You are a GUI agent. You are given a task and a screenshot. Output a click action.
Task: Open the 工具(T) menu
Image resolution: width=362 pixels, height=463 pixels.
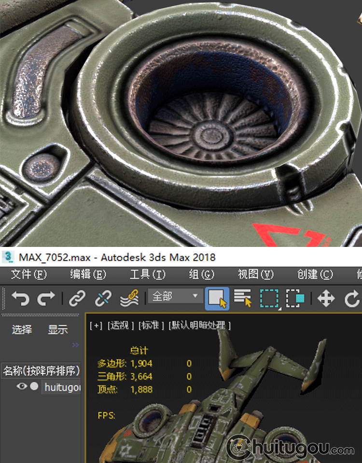tap(148, 274)
